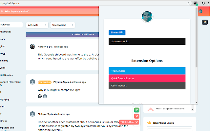This screenshot has height=131, width=210.
Task: Click the red X quick delete icon
Action: (136, 116)
